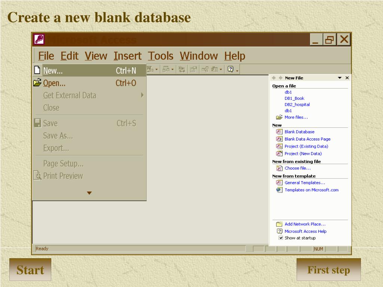Click the Microsoft Access Help question-mark toolbar icon
The height and width of the screenshot is (287, 383).
tap(230, 69)
